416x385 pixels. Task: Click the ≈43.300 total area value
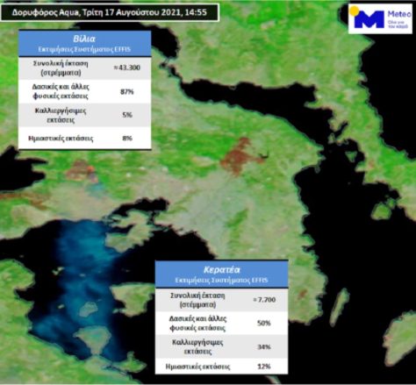tap(126, 68)
